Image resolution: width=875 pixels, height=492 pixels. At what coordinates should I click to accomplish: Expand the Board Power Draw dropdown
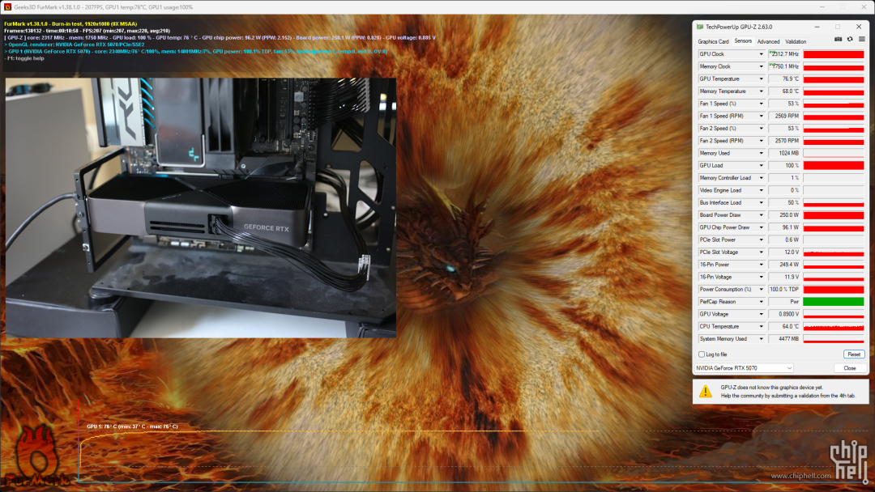point(761,215)
